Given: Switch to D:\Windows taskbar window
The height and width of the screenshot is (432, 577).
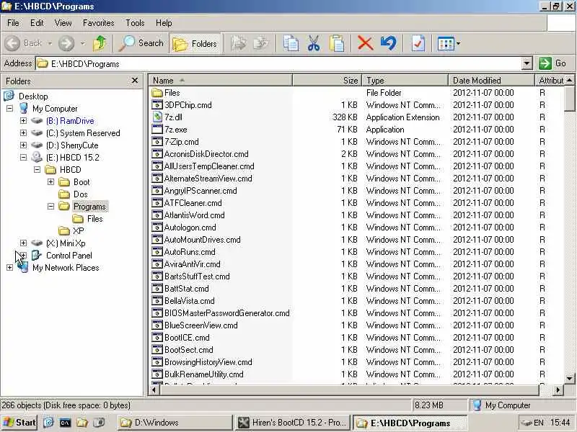Looking at the screenshot, I should (175, 423).
